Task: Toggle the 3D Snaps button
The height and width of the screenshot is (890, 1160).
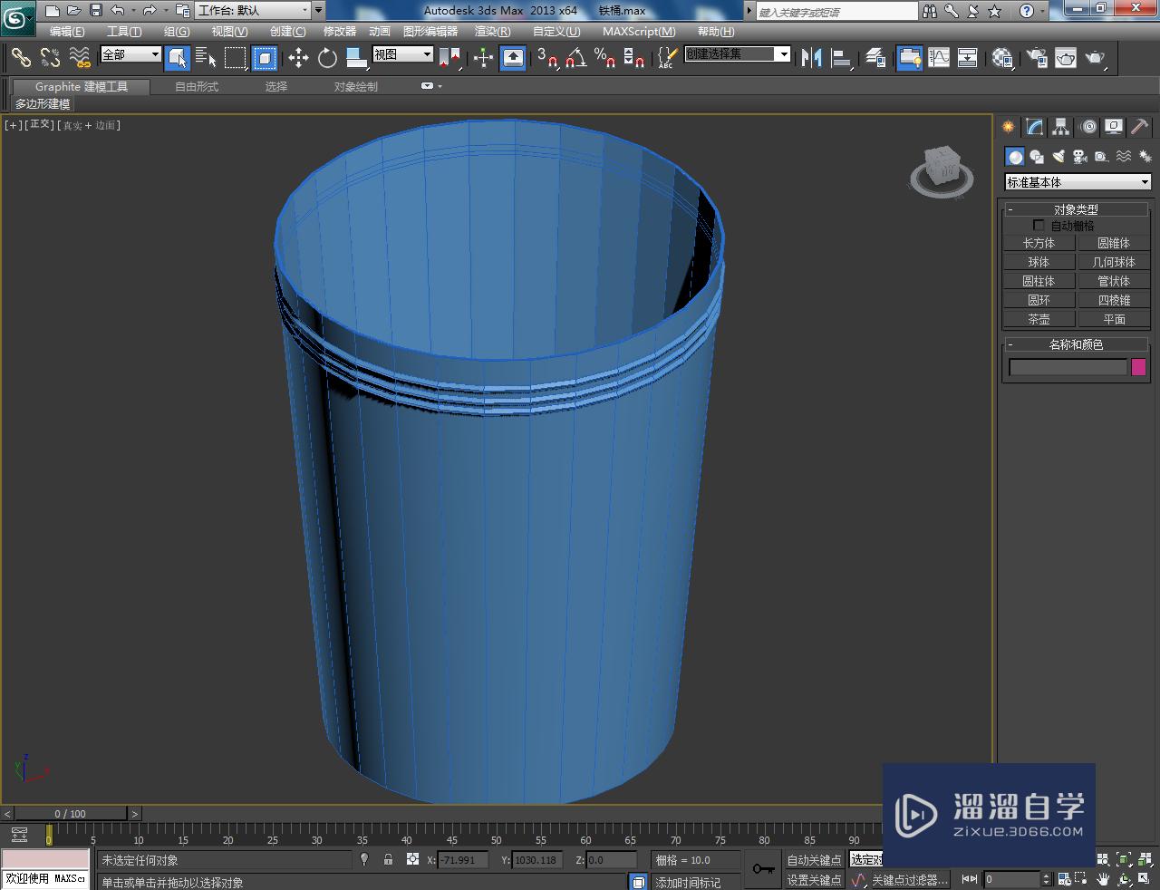Action: pyautogui.click(x=546, y=58)
